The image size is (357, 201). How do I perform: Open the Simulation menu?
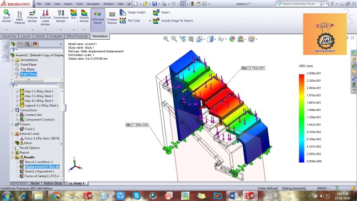pos(93,4)
